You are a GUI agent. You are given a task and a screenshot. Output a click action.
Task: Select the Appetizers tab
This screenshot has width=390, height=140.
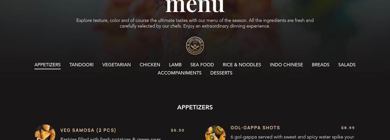[x=47, y=65]
